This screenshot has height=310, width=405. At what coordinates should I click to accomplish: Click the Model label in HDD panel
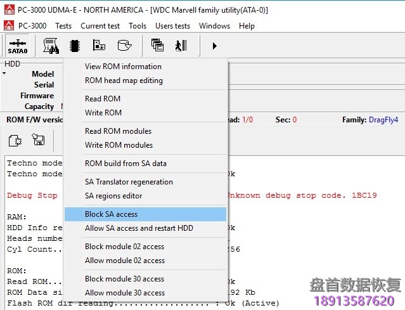coord(43,74)
